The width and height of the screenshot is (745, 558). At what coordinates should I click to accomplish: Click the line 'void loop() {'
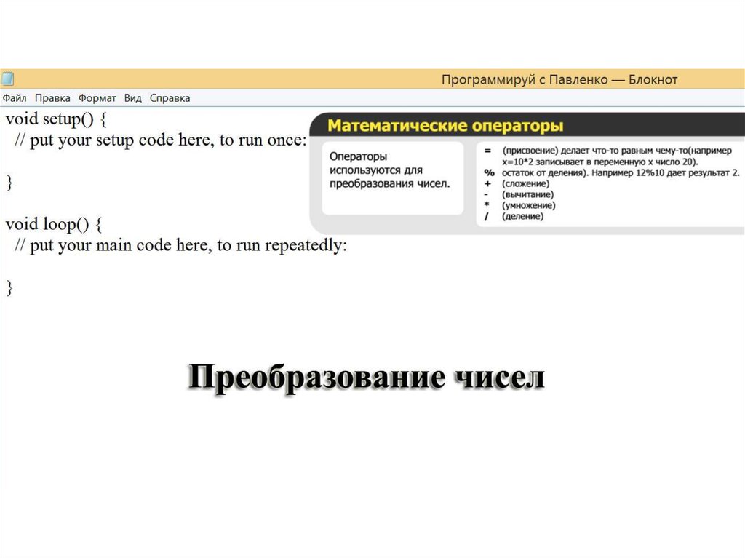(54, 224)
